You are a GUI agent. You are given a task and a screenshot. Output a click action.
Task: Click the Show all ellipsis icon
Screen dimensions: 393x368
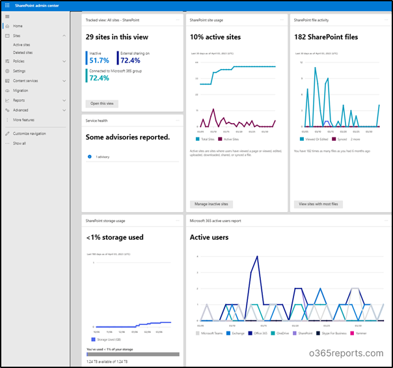click(7, 143)
